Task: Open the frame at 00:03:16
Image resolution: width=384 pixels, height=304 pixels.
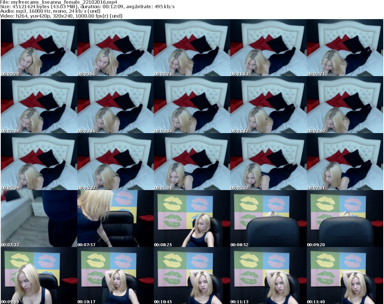Action: 115,105
